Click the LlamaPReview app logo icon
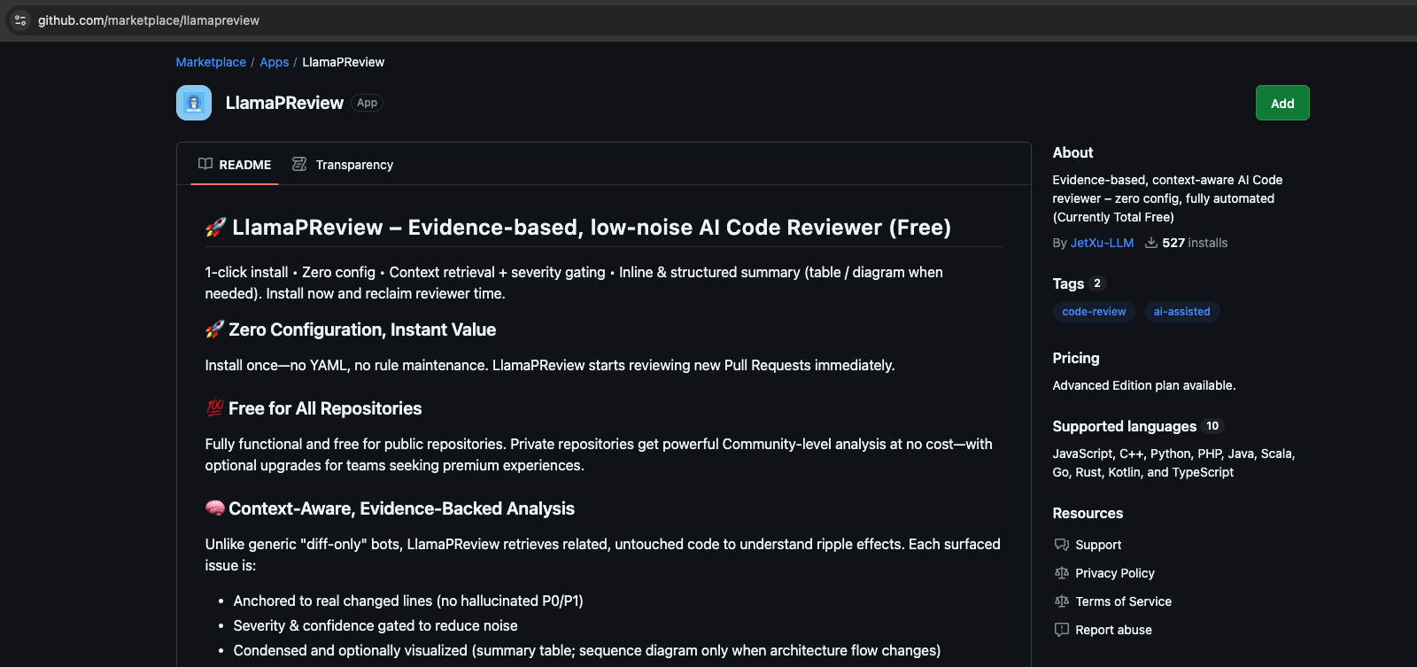 (x=194, y=103)
